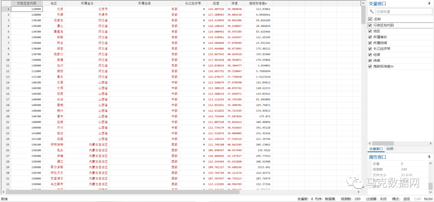Select the 纬度 column header
This screenshot has width=434, height=202.
[x=235, y=3]
